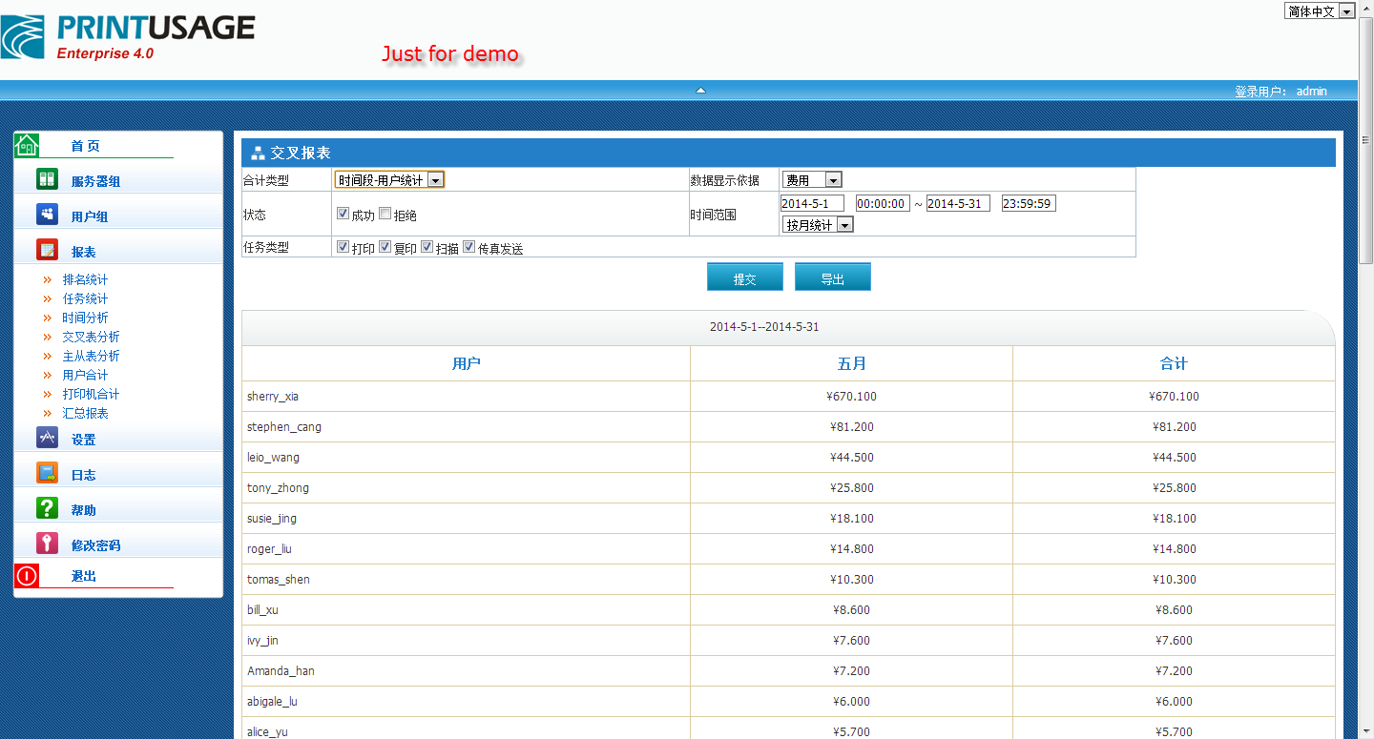Click the red exit icon
This screenshot has width=1374, height=739.
point(27,575)
